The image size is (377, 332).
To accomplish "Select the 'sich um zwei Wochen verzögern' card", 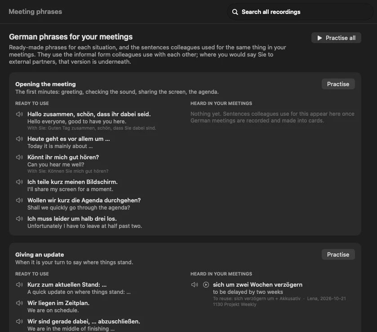I will pyautogui.click(x=273, y=294).
